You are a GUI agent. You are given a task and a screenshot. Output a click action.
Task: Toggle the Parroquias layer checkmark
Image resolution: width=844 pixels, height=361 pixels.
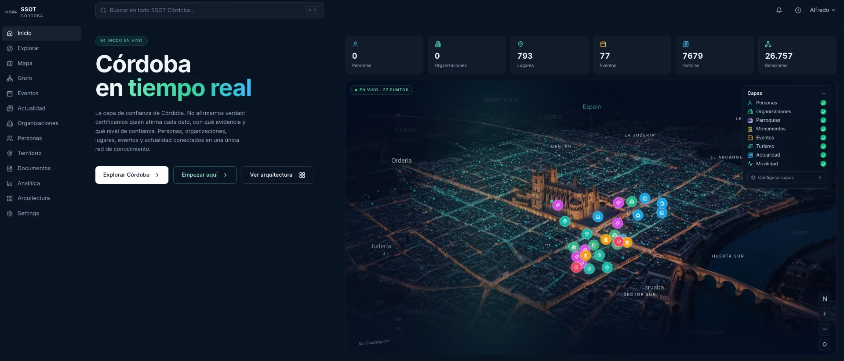(823, 120)
